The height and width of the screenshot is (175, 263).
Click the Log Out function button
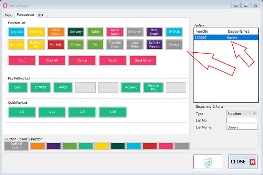coord(16,32)
